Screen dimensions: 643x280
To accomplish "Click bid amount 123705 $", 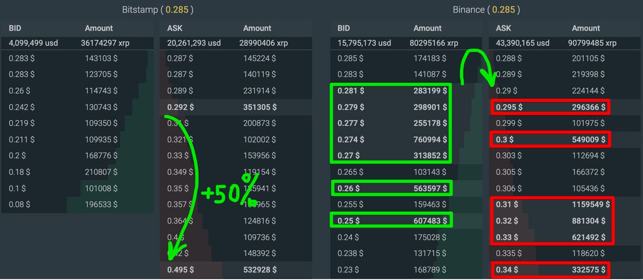I will 101,74.
